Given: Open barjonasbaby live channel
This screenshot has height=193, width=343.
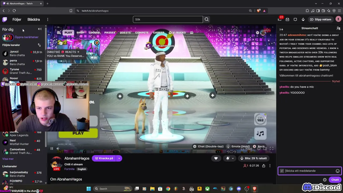Looking at the screenshot, I should (23, 174).
